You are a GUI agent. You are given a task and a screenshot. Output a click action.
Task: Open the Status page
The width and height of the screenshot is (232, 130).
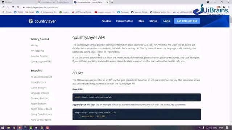pos(153,21)
